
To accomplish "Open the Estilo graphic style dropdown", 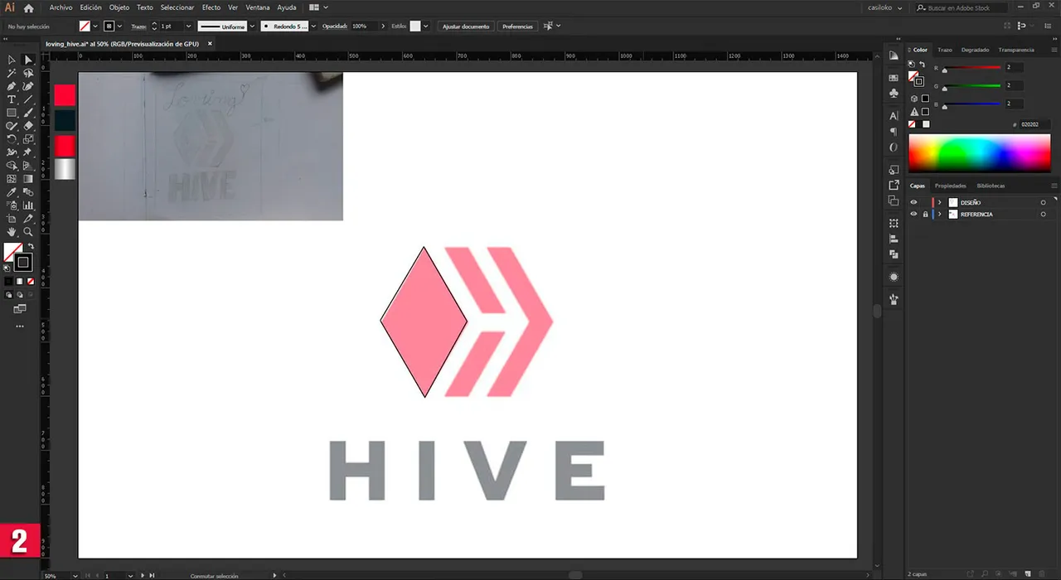I will (426, 26).
